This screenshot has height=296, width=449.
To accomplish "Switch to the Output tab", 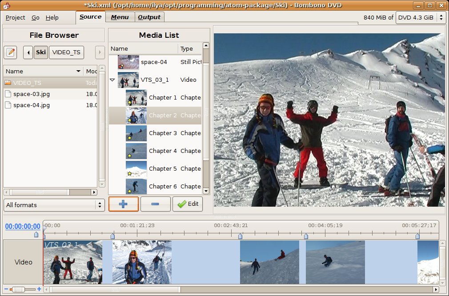I will click(x=149, y=17).
